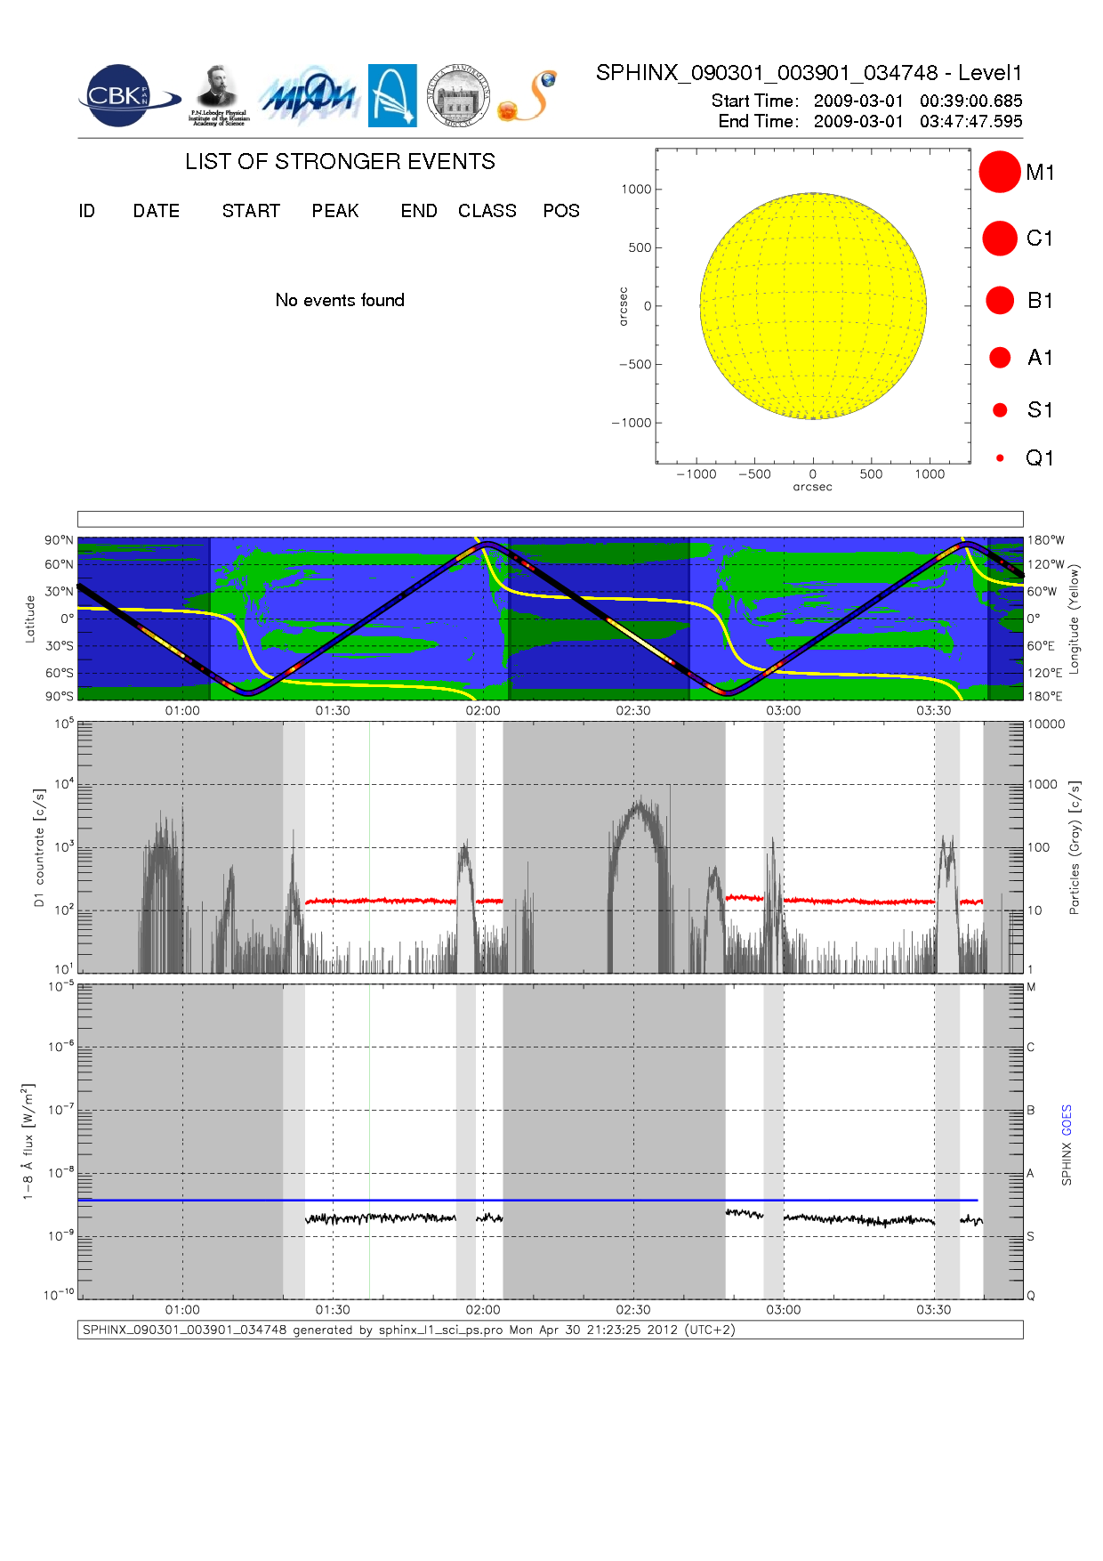Click the orange S sun-earth logo

[527, 96]
